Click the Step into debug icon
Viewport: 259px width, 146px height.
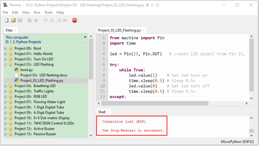tap(52, 20)
